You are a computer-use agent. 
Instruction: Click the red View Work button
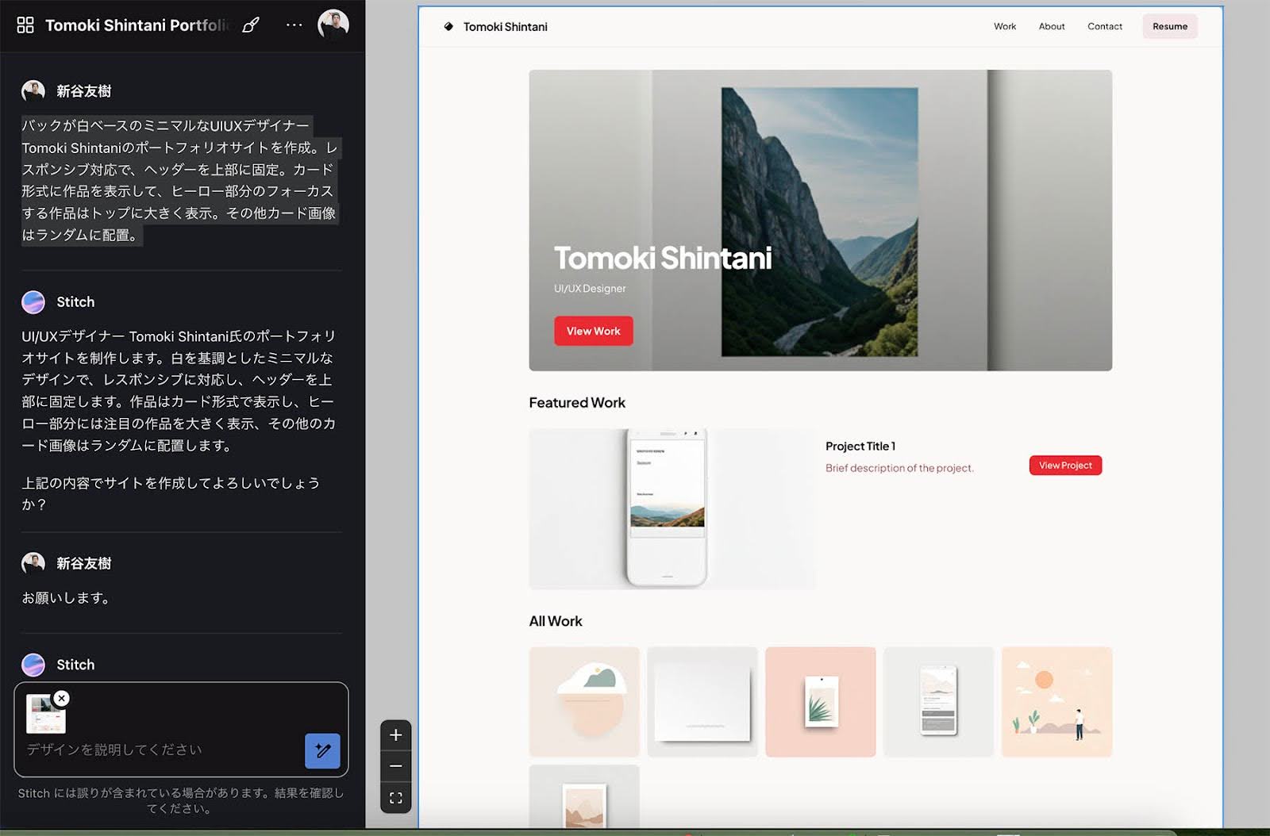click(x=593, y=332)
